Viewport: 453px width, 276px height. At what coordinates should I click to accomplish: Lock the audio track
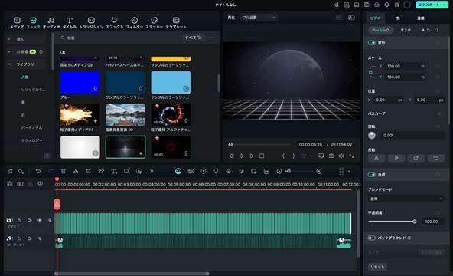pyautogui.click(x=20, y=238)
